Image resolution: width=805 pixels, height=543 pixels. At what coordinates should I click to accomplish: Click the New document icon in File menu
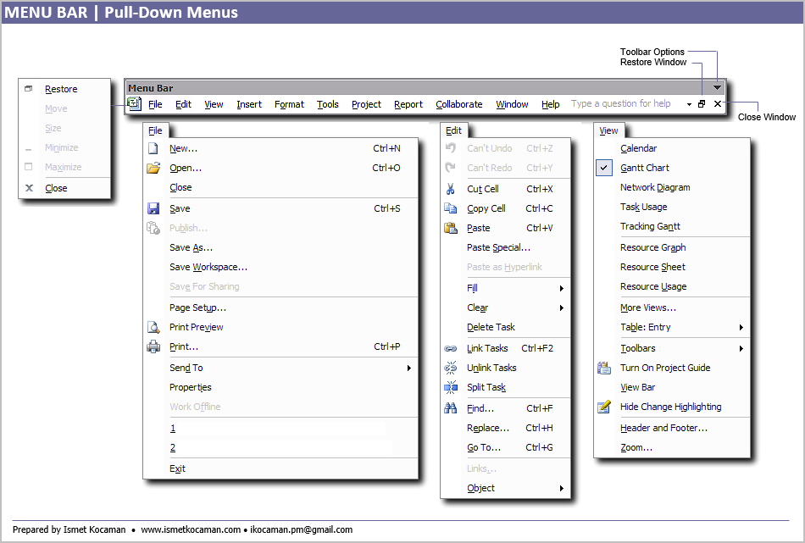coord(153,148)
